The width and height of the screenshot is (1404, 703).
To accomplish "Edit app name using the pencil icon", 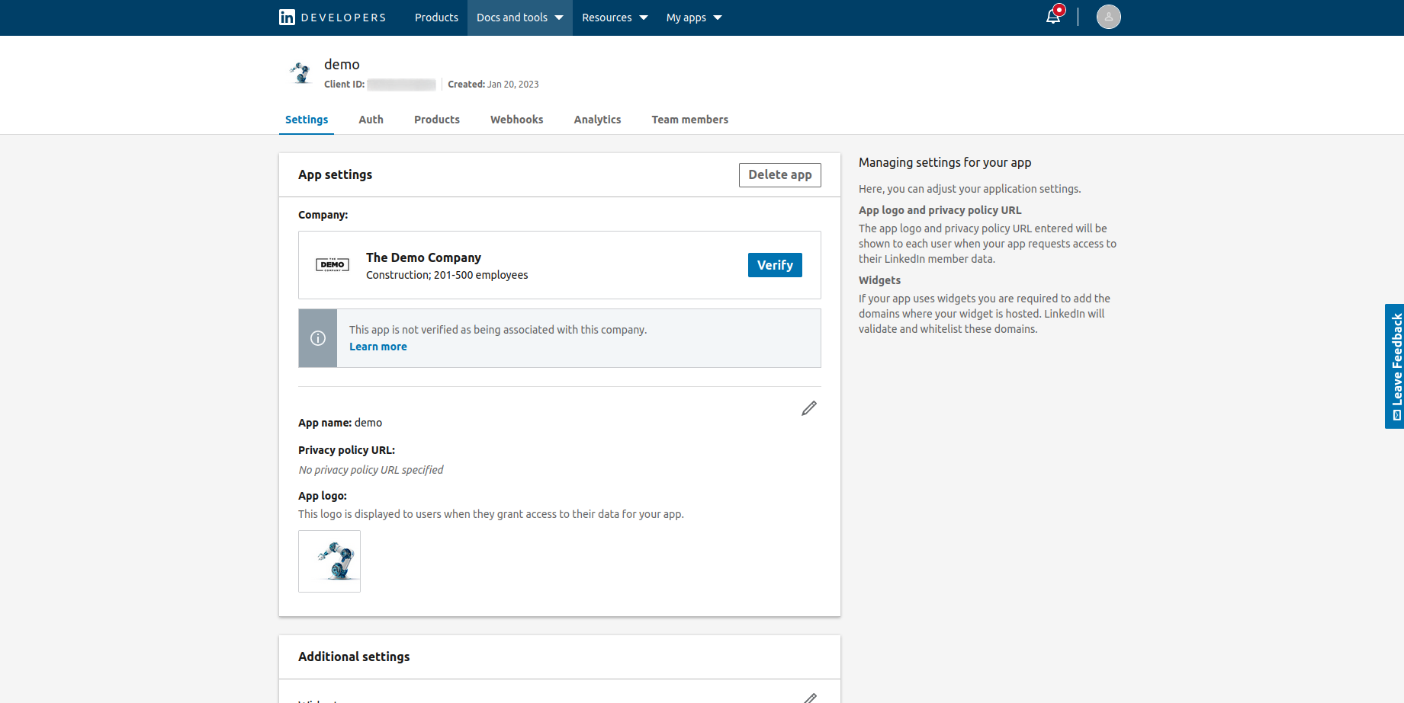I will 809,408.
